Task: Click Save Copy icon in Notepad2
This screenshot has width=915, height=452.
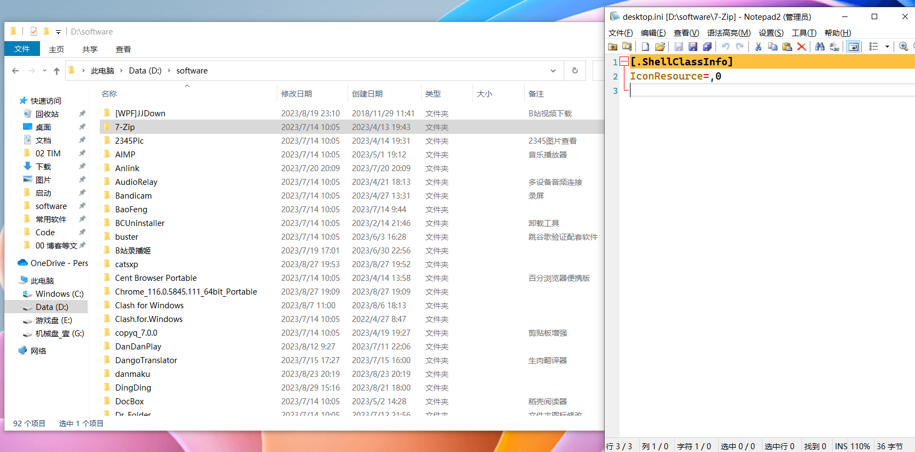Action: 707,47
